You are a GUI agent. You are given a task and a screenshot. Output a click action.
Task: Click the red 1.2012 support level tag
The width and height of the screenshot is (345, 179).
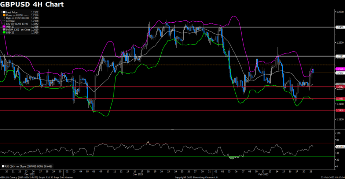click(339, 87)
